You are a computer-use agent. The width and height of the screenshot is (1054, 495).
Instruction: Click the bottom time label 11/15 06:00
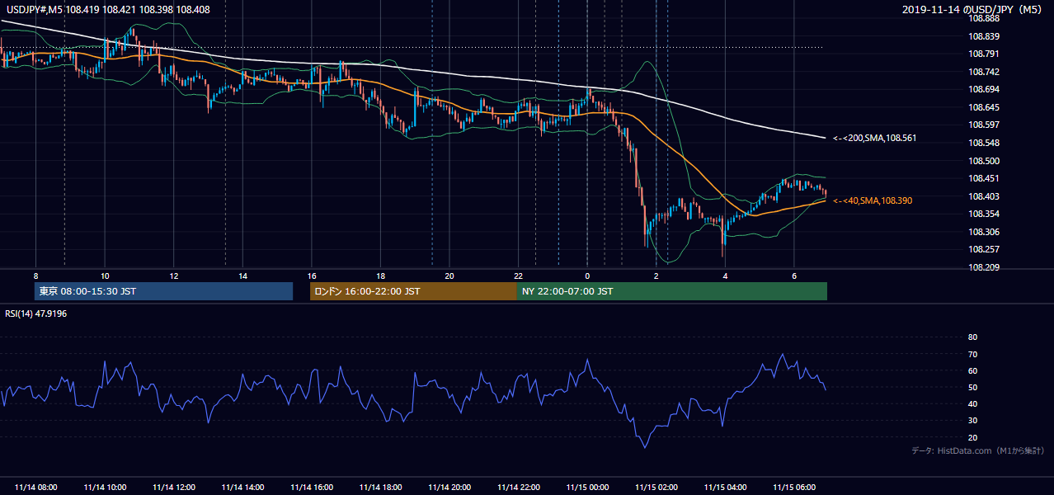pos(793,488)
